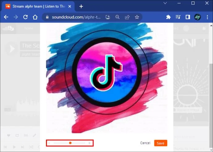This screenshot has width=213, height=152.
Task: Open the dimmed notifications bell icon
Action: [x=204, y=28]
